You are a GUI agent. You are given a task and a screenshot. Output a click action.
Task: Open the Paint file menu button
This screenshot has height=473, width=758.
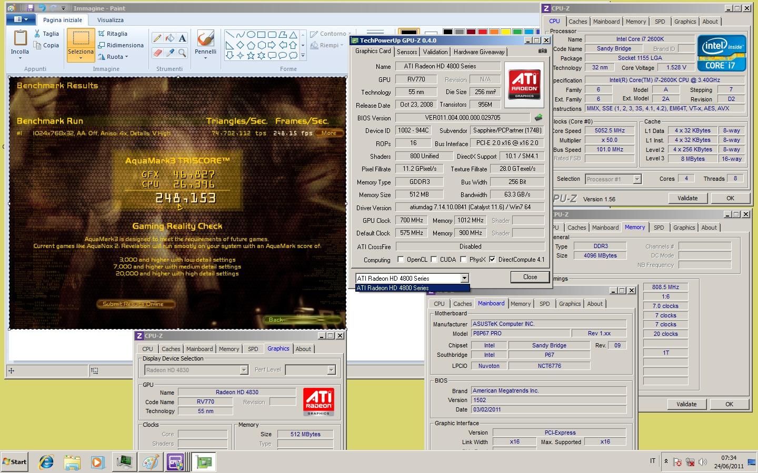click(21, 19)
